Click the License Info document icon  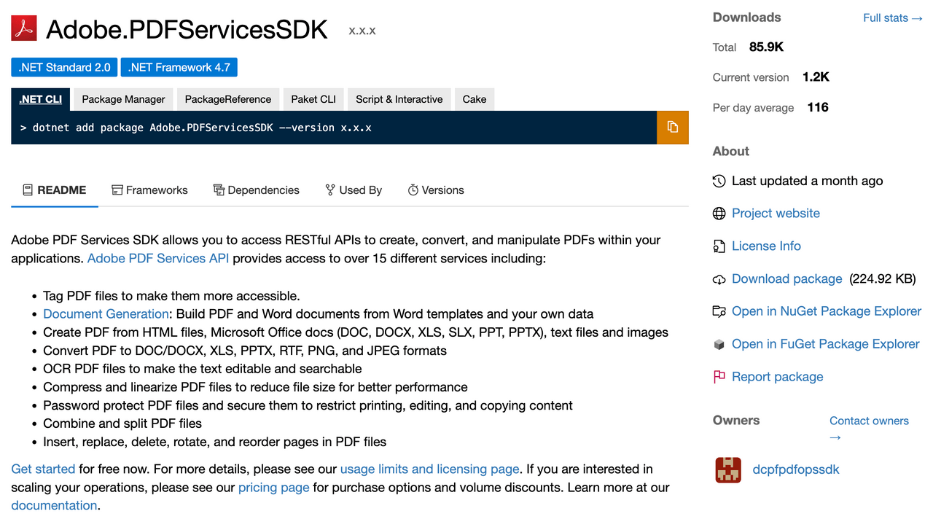click(719, 246)
